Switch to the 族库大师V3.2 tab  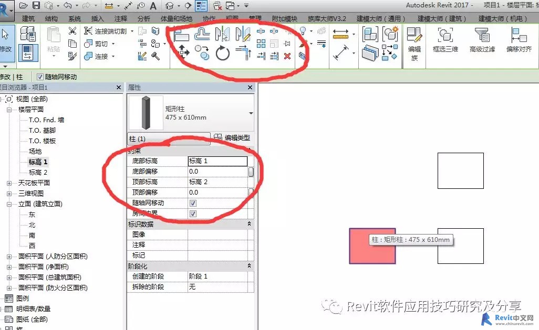pyautogui.click(x=327, y=18)
